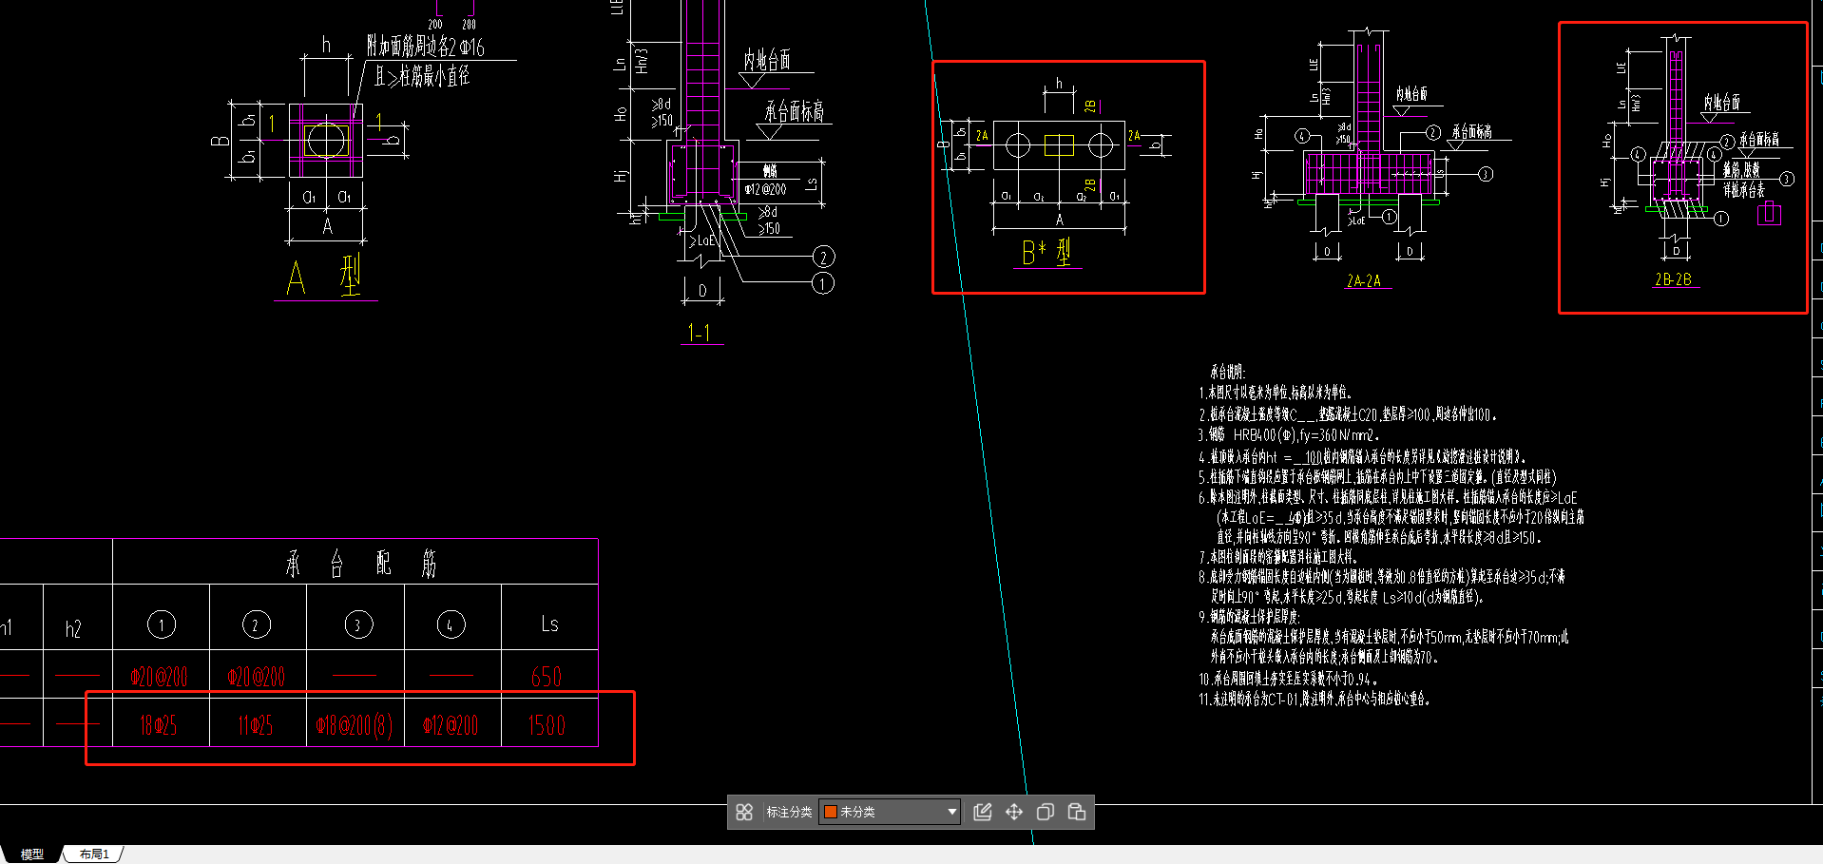Select the '1-1' section title
1823x864 pixels.
(x=700, y=333)
